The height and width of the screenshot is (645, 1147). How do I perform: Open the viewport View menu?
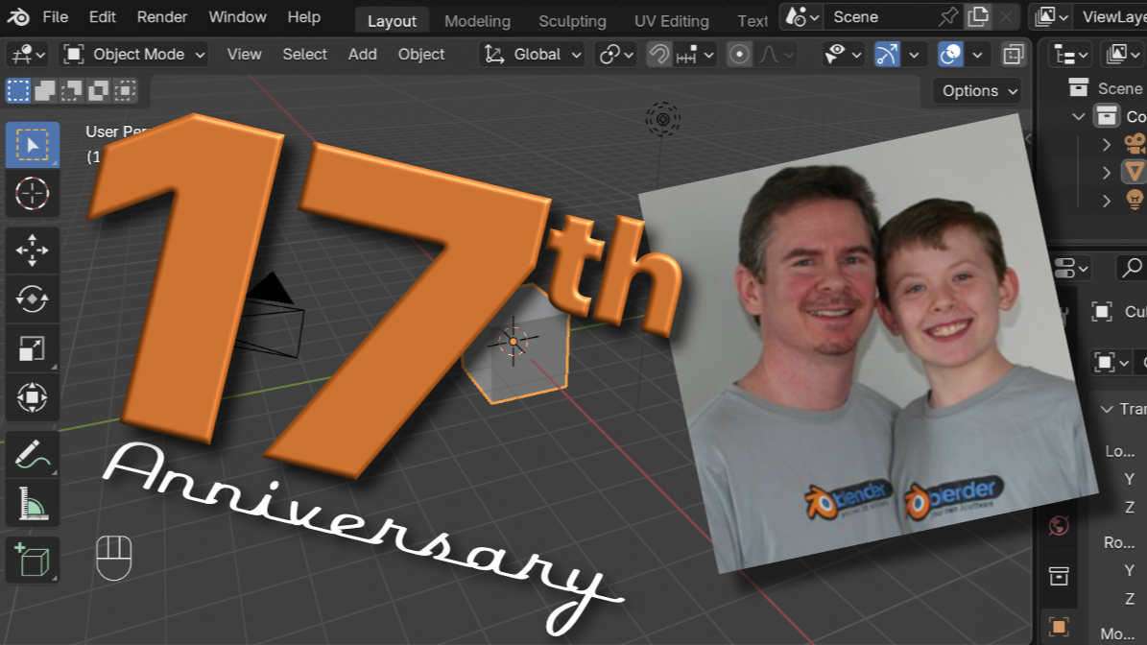click(244, 54)
